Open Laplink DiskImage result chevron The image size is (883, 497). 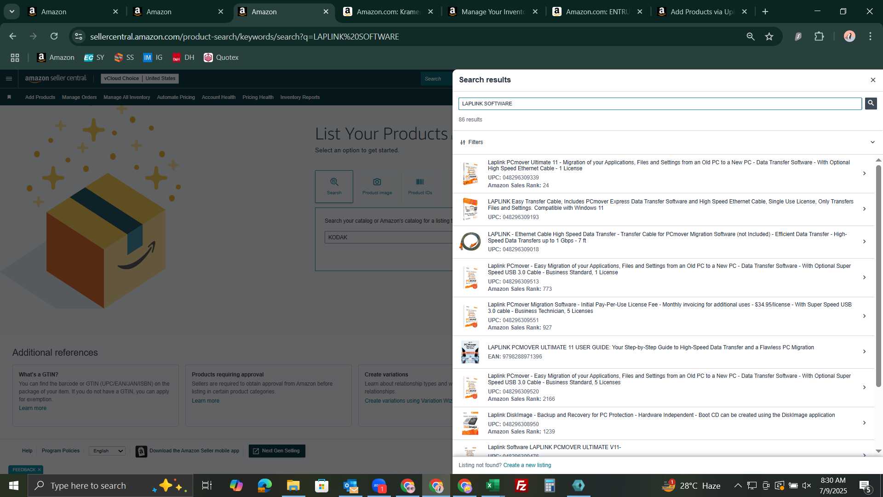point(864,423)
